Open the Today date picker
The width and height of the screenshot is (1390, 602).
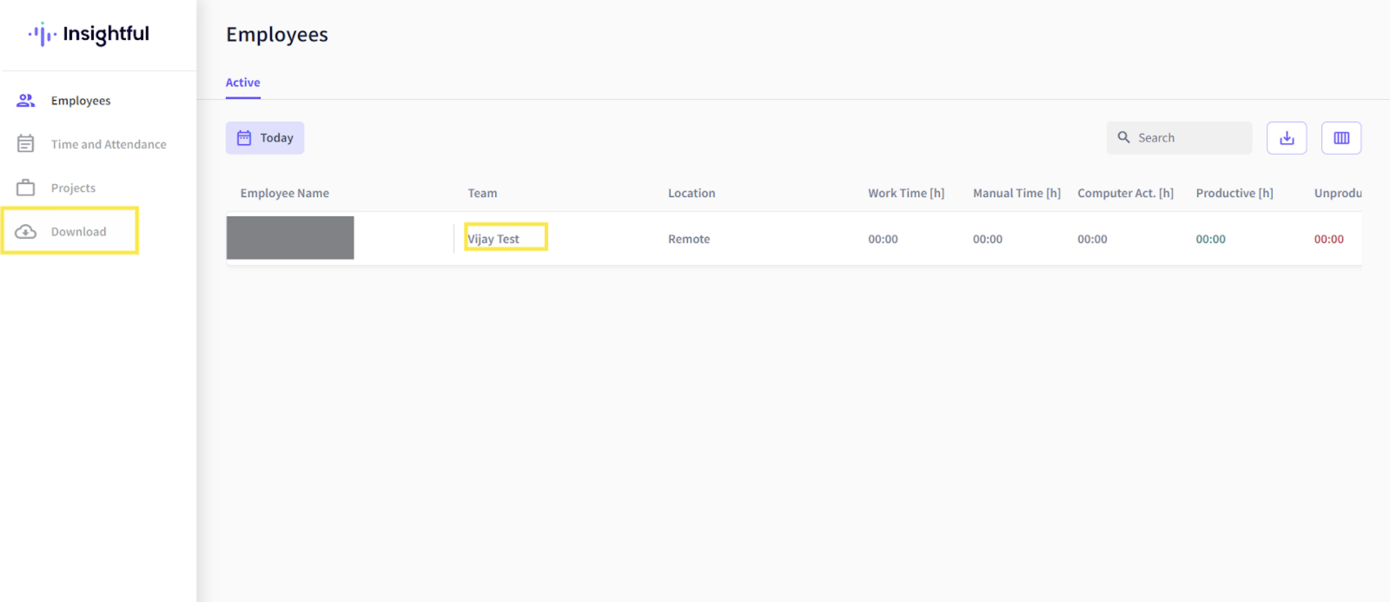coord(265,138)
